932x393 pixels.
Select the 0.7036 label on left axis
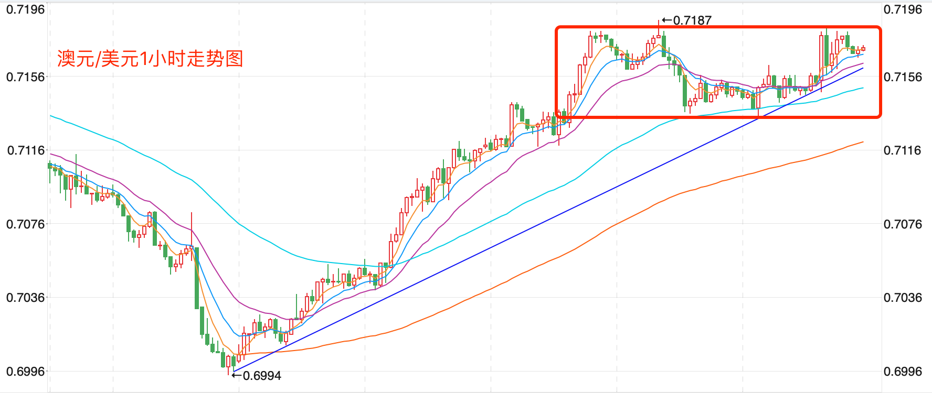[25, 298]
